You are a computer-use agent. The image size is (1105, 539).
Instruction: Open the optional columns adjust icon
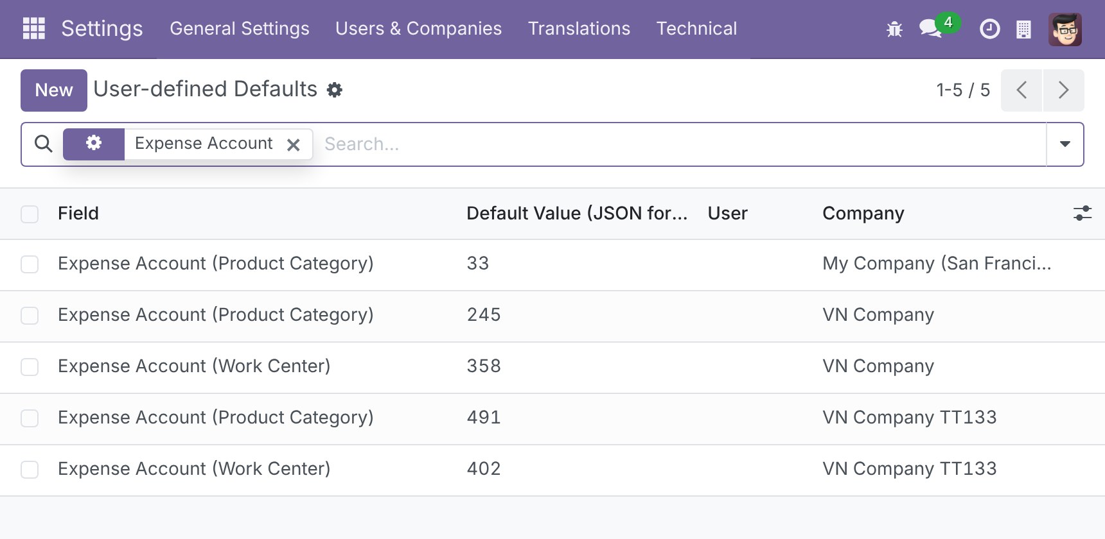coord(1082,213)
